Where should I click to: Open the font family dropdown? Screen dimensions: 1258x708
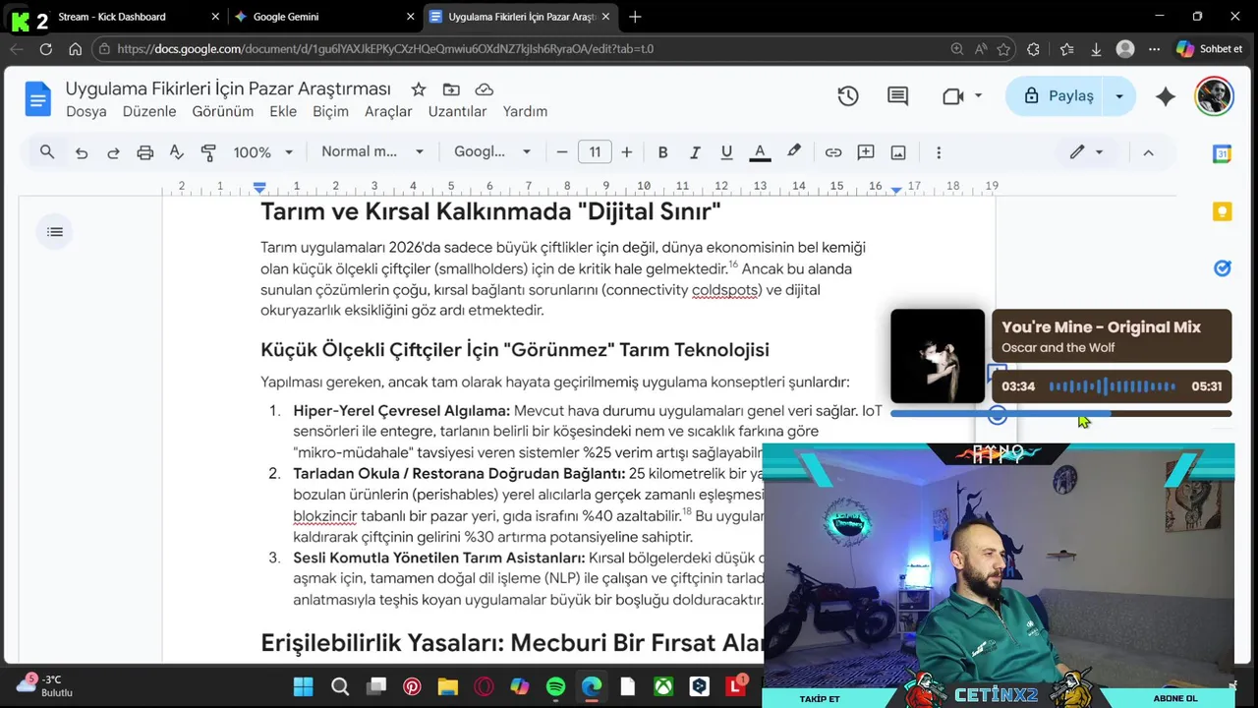click(492, 151)
